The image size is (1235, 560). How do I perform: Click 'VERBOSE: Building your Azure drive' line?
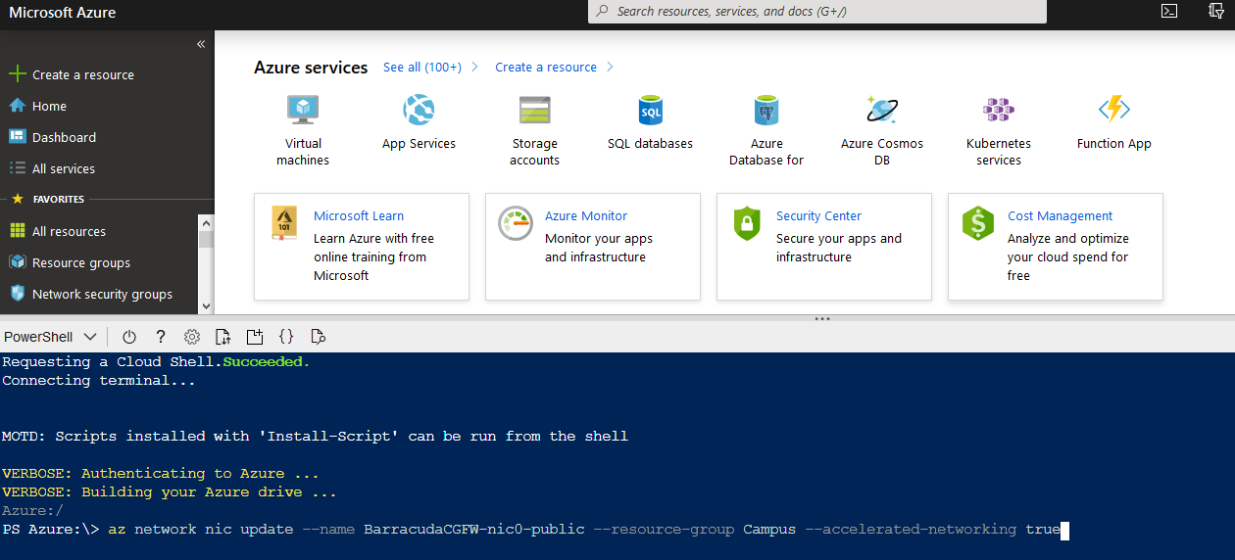pyautogui.click(x=170, y=491)
